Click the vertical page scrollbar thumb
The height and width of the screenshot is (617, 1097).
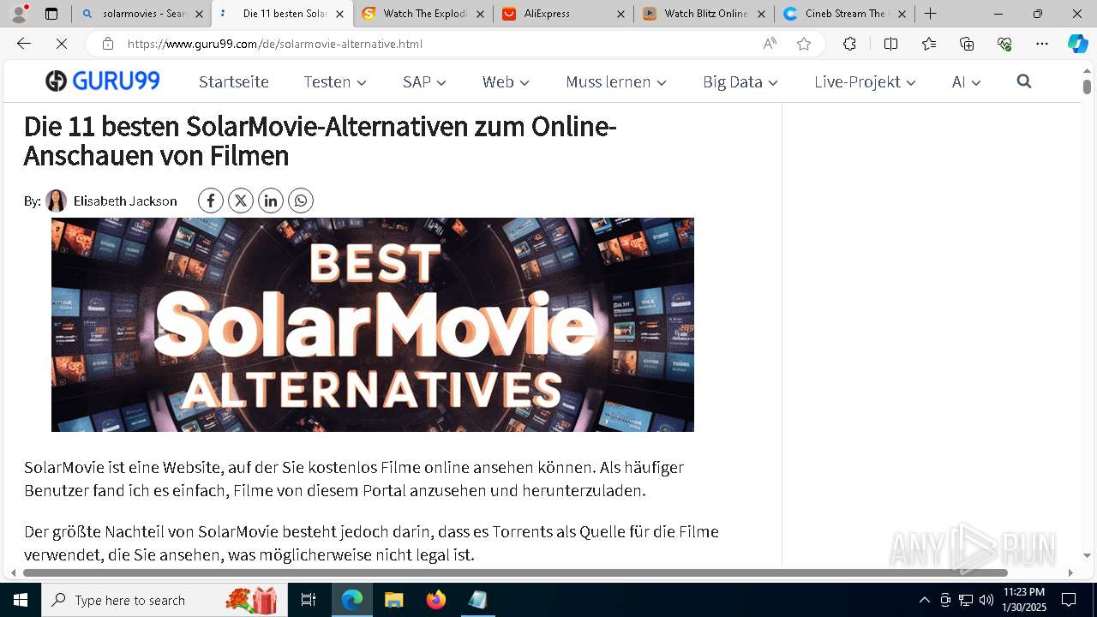[1087, 86]
